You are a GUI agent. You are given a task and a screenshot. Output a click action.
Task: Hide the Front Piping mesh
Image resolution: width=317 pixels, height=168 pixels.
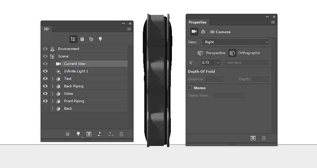point(45,101)
